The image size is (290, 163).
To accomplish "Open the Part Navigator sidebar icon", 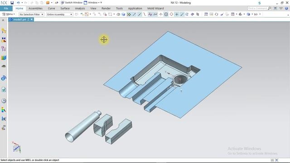I will 4,48.
